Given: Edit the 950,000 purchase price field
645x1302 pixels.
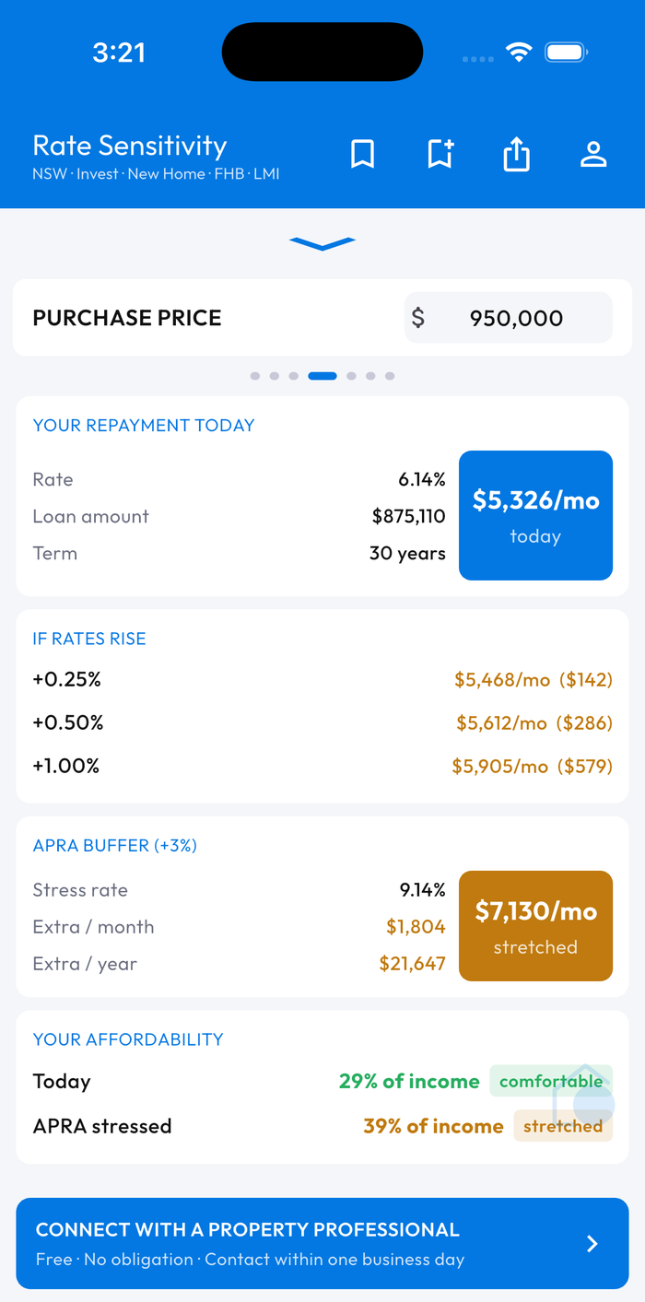Looking at the screenshot, I should [509, 318].
